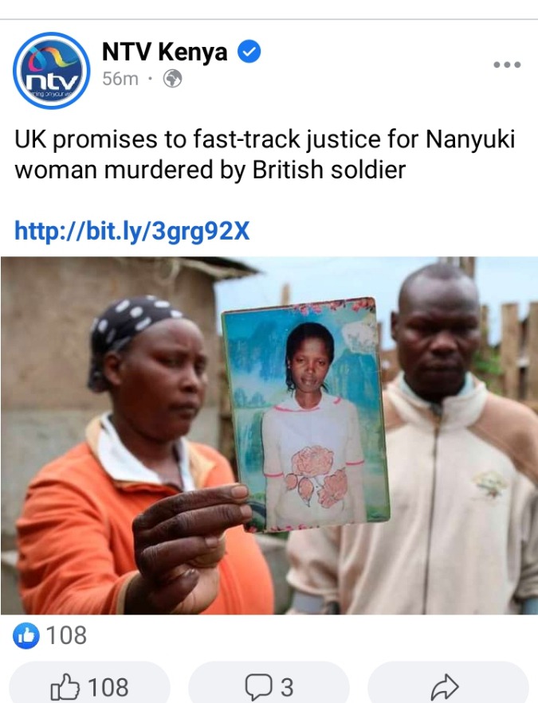Screen dimensions: 538x703
Task: Share the post using arrow icon
Action: pyautogui.click(x=445, y=687)
